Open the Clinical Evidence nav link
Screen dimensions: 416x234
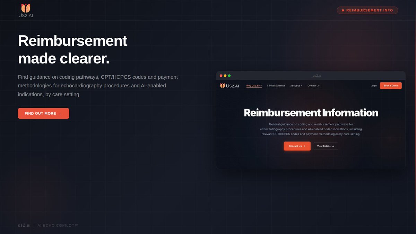point(276,86)
